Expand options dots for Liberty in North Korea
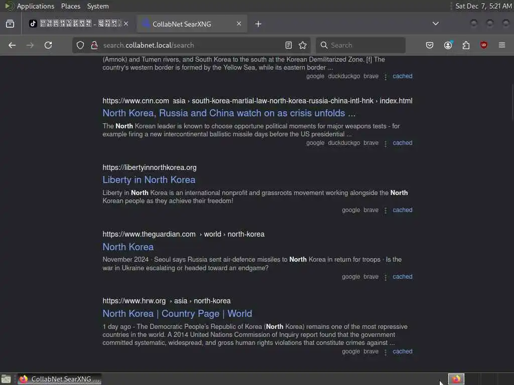Viewport: 514px width, 385px height. click(385, 211)
